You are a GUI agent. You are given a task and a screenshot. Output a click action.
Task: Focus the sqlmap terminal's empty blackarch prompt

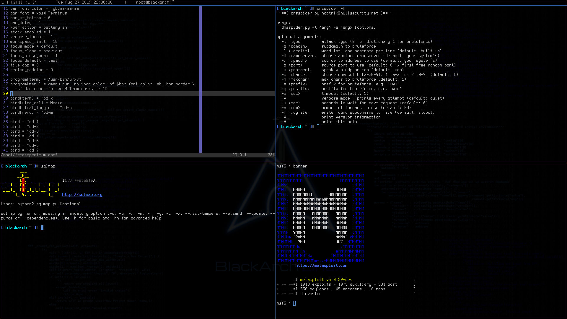pyautogui.click(x=42, y=228)
